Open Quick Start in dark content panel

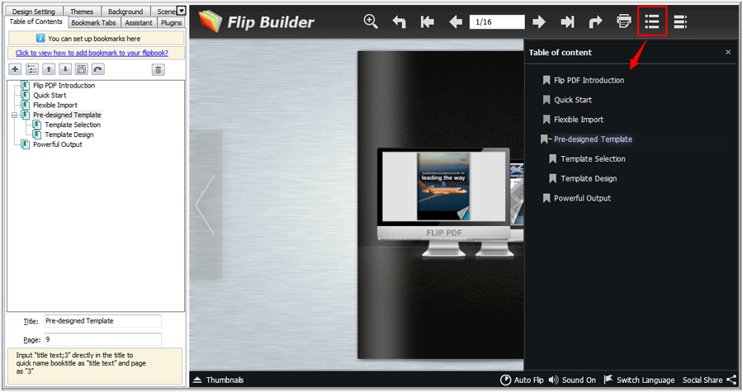coord(573,100)
